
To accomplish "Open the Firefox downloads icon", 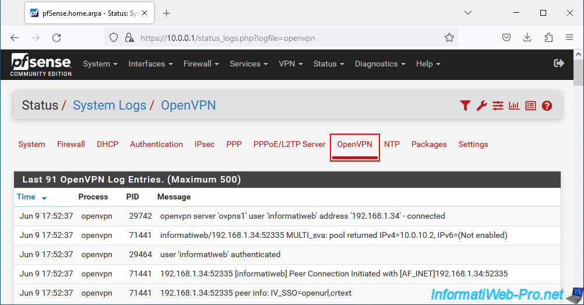I will pos(527,37).
